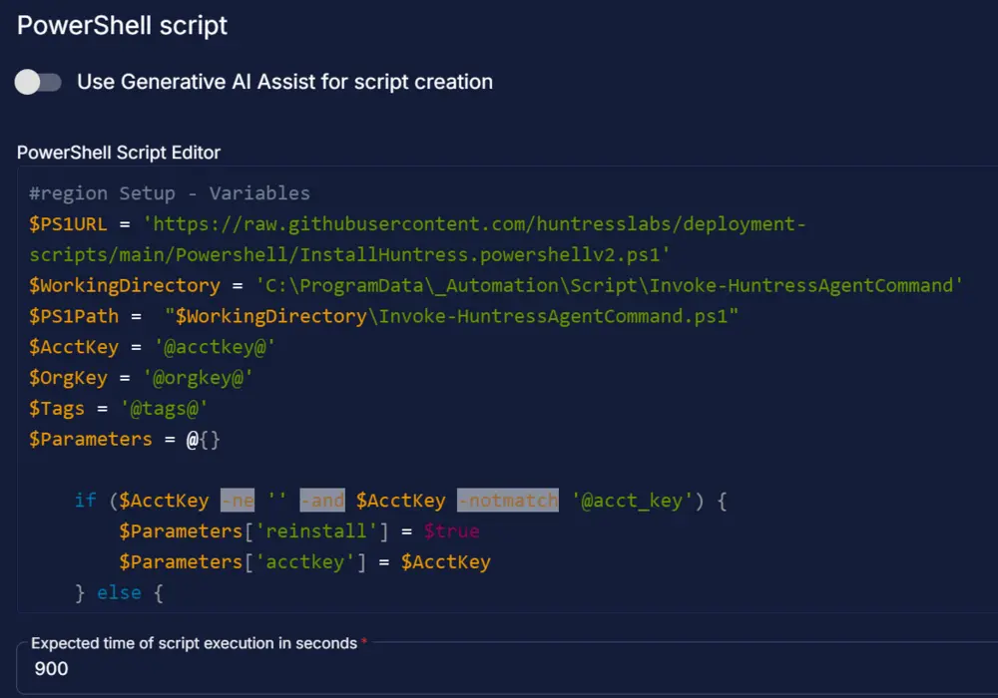Click the '#region Setup - Variables' comment line

pos(170,193)
